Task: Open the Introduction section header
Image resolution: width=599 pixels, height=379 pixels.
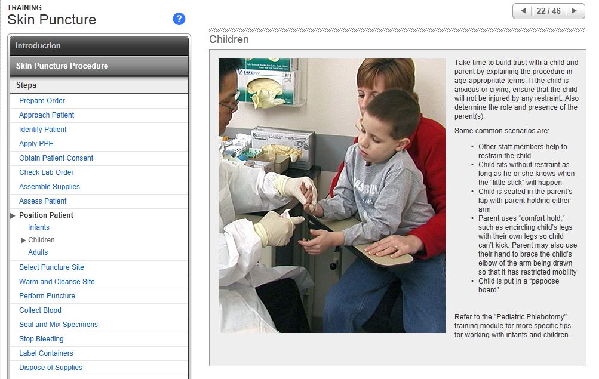Action: pyautogui.click(x=99, y=45)
